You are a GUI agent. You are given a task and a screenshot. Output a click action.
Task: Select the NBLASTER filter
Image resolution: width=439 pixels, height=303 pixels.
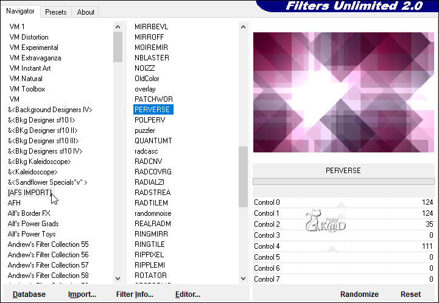click(x=152, y=58)
